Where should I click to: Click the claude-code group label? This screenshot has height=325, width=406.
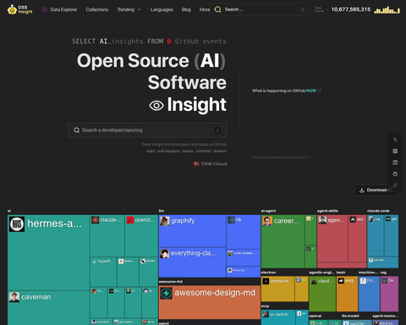(378, 211)
